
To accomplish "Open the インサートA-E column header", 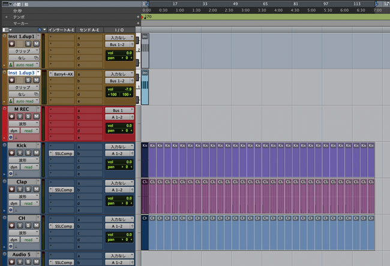I will tap(61, 30).
